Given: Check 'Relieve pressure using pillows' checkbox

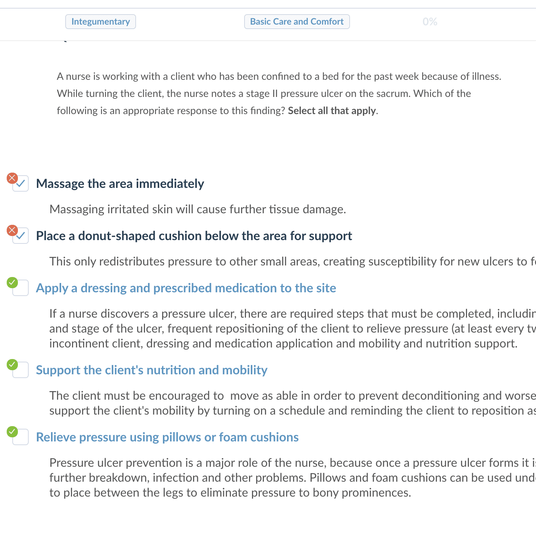Looking at the screenshot, I should click(x=21, y=437).
